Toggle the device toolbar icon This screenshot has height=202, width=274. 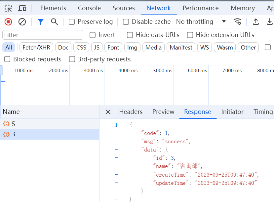click(22, 8)
